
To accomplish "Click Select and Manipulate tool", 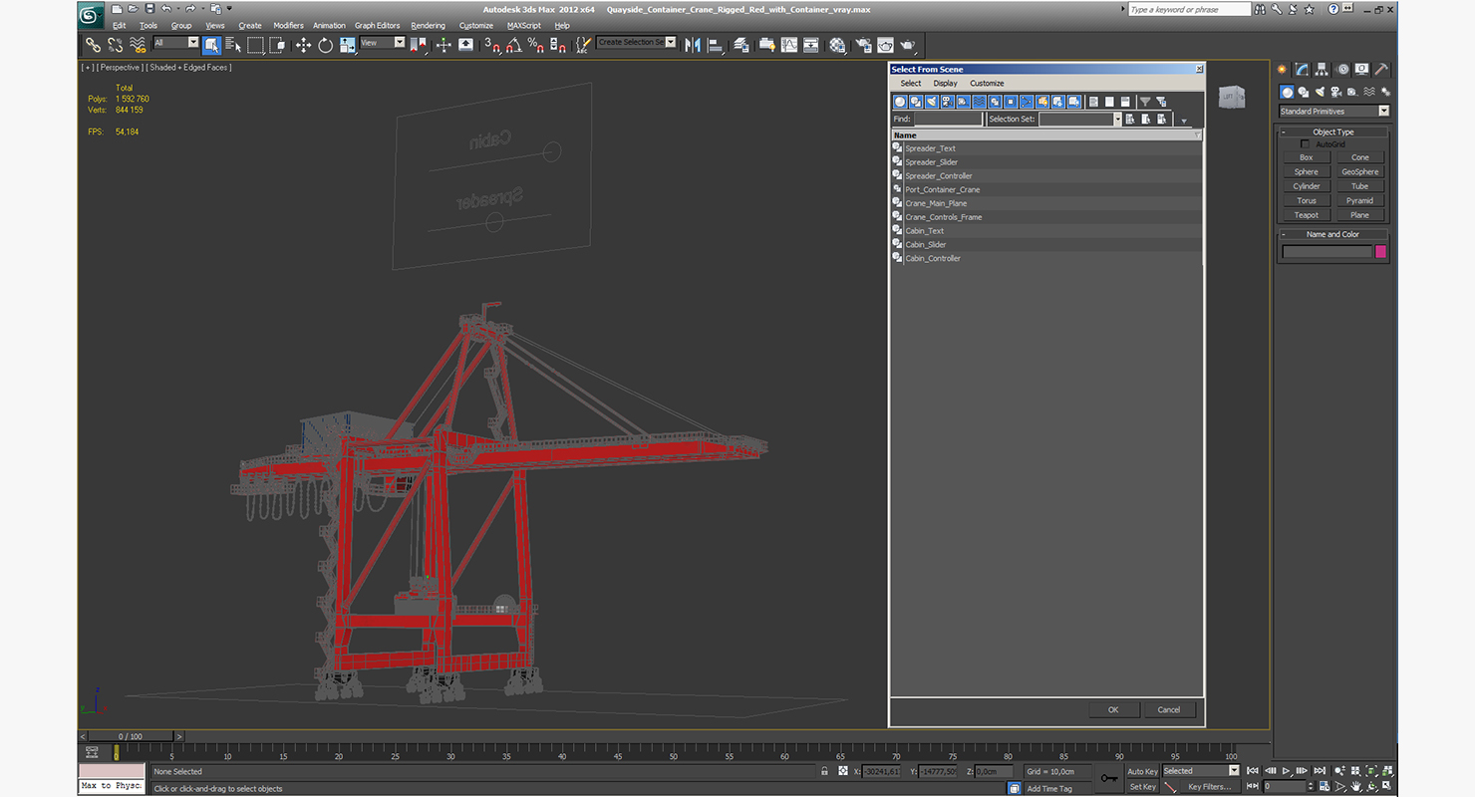I will click(x=443, y=45).
